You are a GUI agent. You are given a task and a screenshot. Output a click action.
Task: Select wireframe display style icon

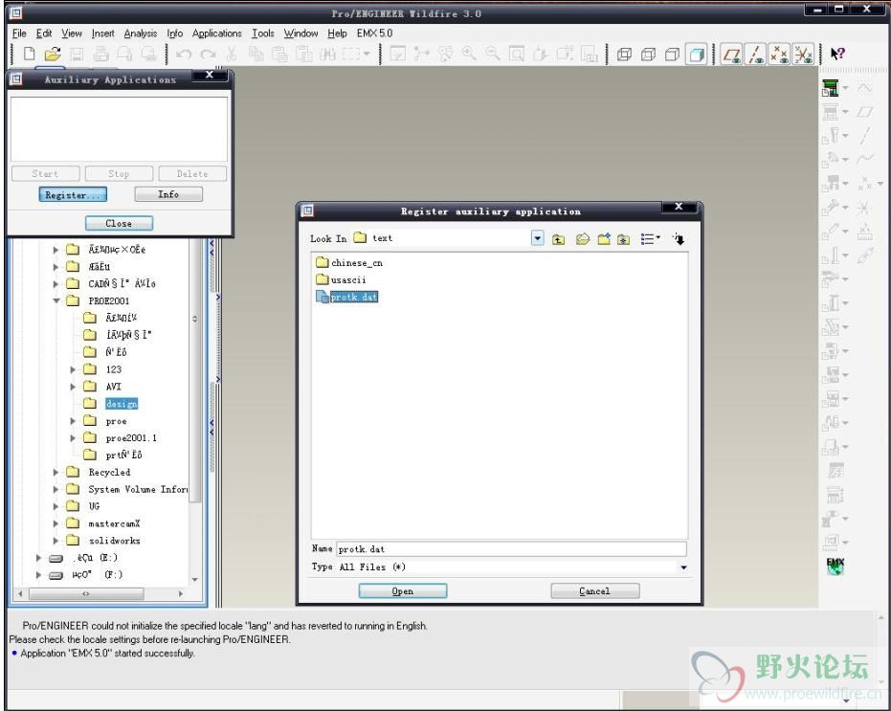625,55
